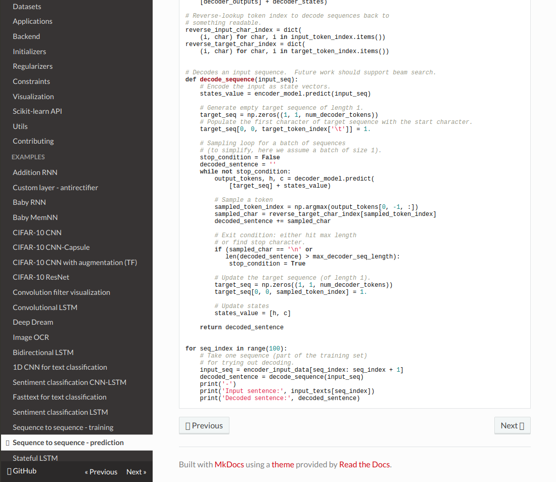Open the Contributing guide
This screenshot has height=482, width=556.
[x=32, y=141]
